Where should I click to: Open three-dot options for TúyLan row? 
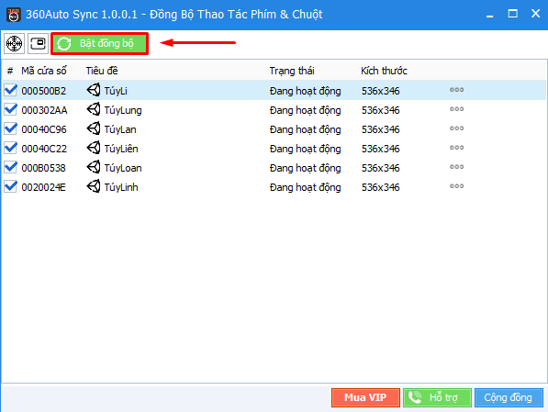456,128
